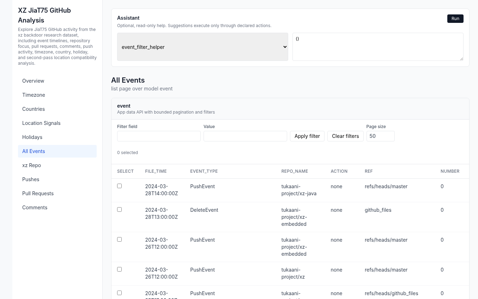Click the Page size field
The height and width of the screenshot is (299, 478).
pos(380,136)
